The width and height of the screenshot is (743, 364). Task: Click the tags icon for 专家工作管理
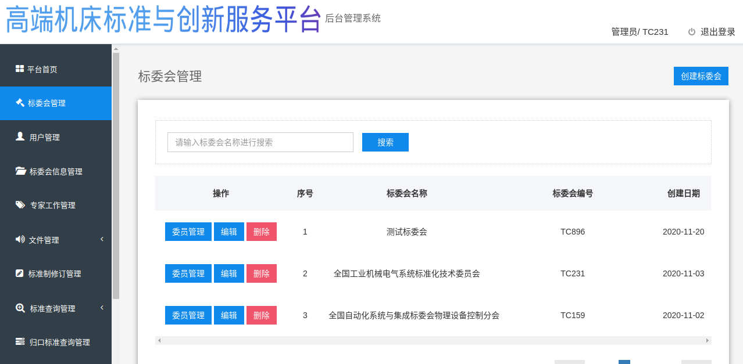tap(20, 205)
